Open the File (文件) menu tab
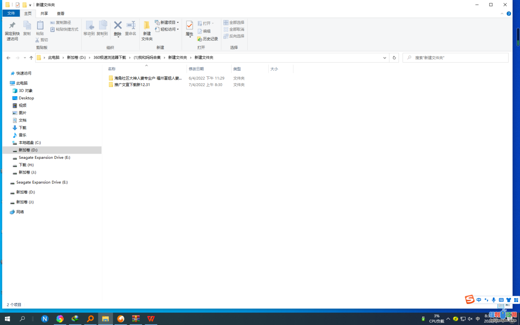Image resolution: width=520 pixels, height=325 pixels. click(x=11, y=13)
